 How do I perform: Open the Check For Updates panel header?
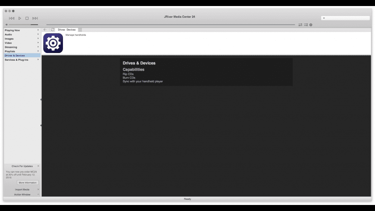click(x=22, y=166)
